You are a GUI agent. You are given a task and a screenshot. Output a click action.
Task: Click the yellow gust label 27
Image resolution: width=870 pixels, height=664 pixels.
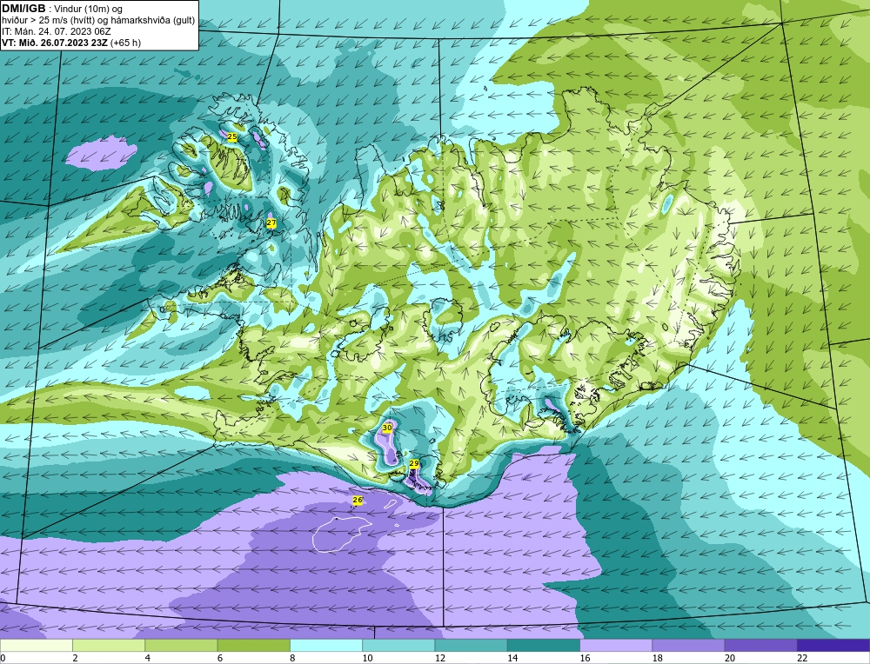point(271,222)
